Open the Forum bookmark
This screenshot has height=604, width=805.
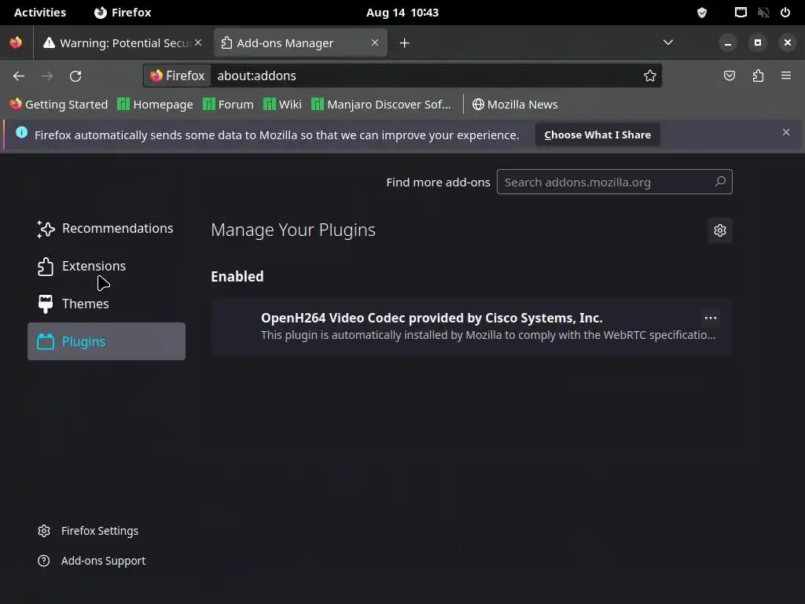pos(229,105)
